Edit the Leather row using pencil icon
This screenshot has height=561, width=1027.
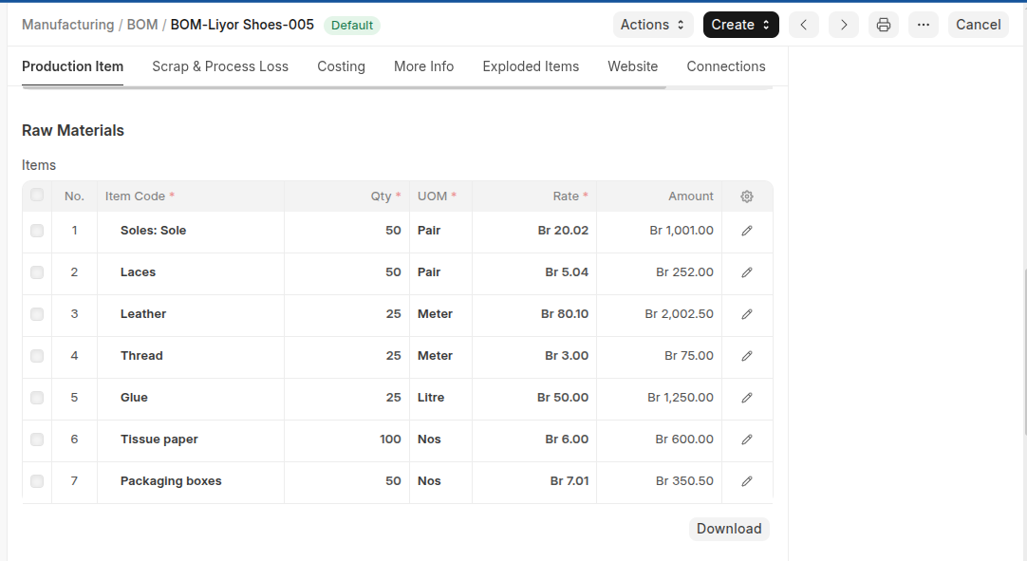coord(747,314)
